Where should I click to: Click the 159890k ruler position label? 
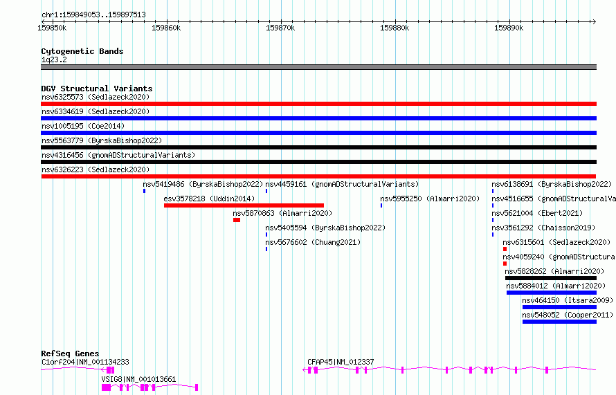509,28
